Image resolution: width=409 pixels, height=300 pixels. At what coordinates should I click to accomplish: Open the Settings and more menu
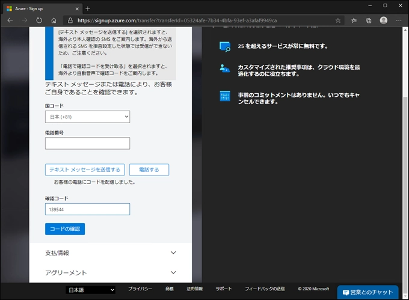[x=399, y=20]
